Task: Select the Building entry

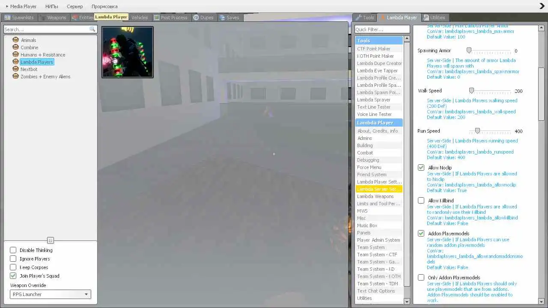Action: click(379, 145)
